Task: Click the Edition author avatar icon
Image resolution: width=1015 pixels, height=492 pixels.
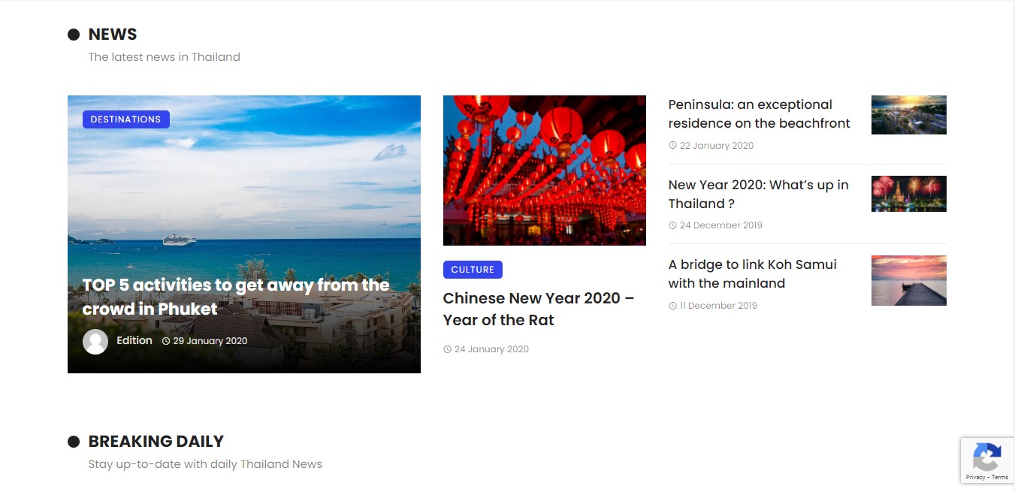Action: click(x=95, y=342)
